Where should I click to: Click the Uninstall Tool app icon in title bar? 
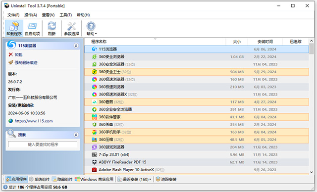pyautogui.click(x=6, y=5)
